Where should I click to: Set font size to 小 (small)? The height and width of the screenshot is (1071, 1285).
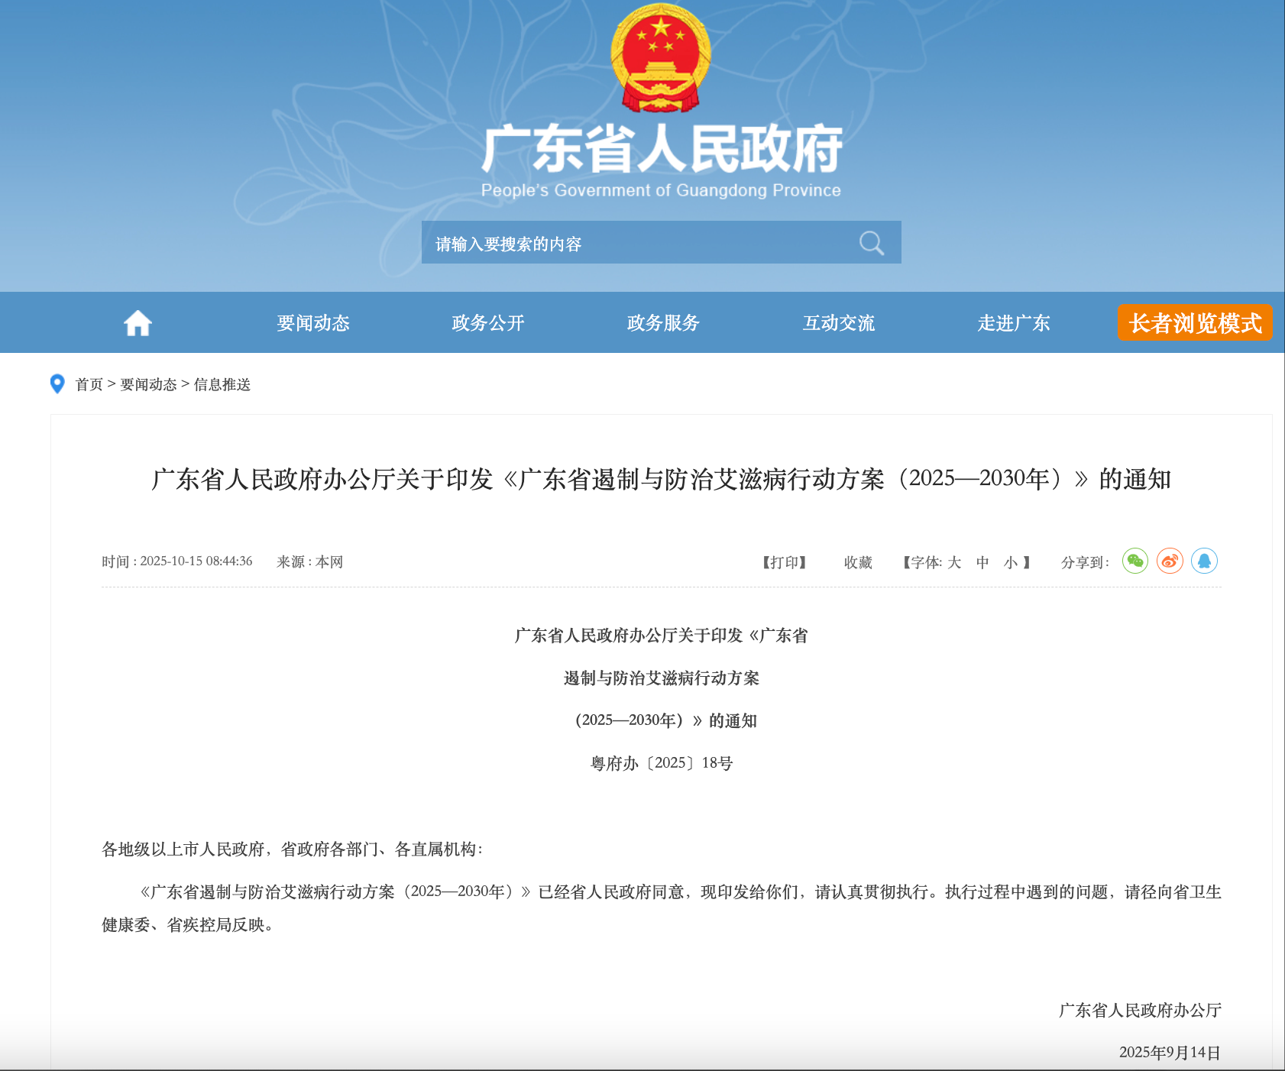1011,562
